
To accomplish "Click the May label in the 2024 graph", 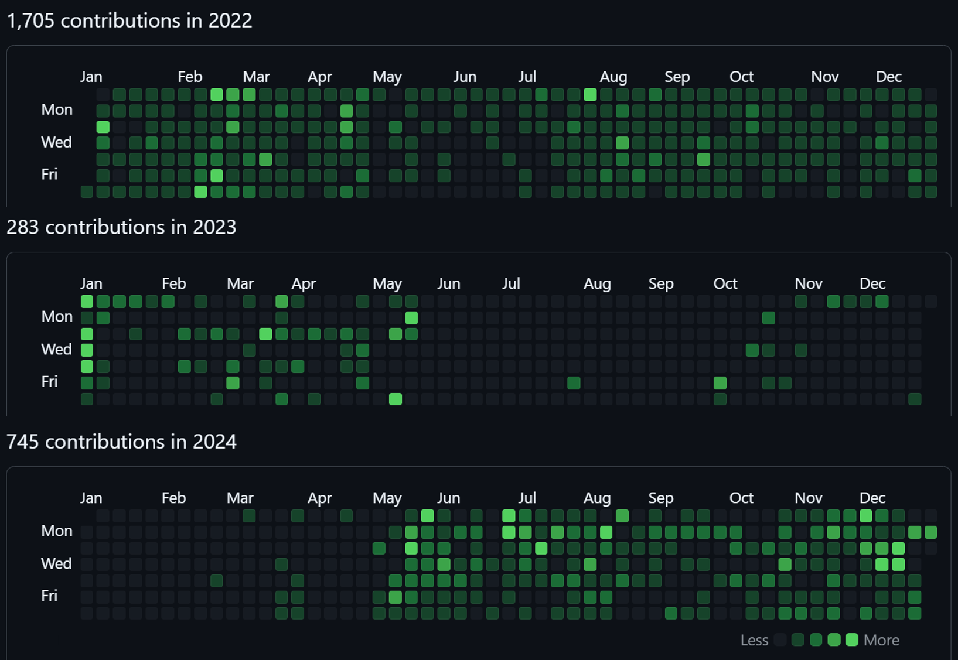I will pos(387,498).
